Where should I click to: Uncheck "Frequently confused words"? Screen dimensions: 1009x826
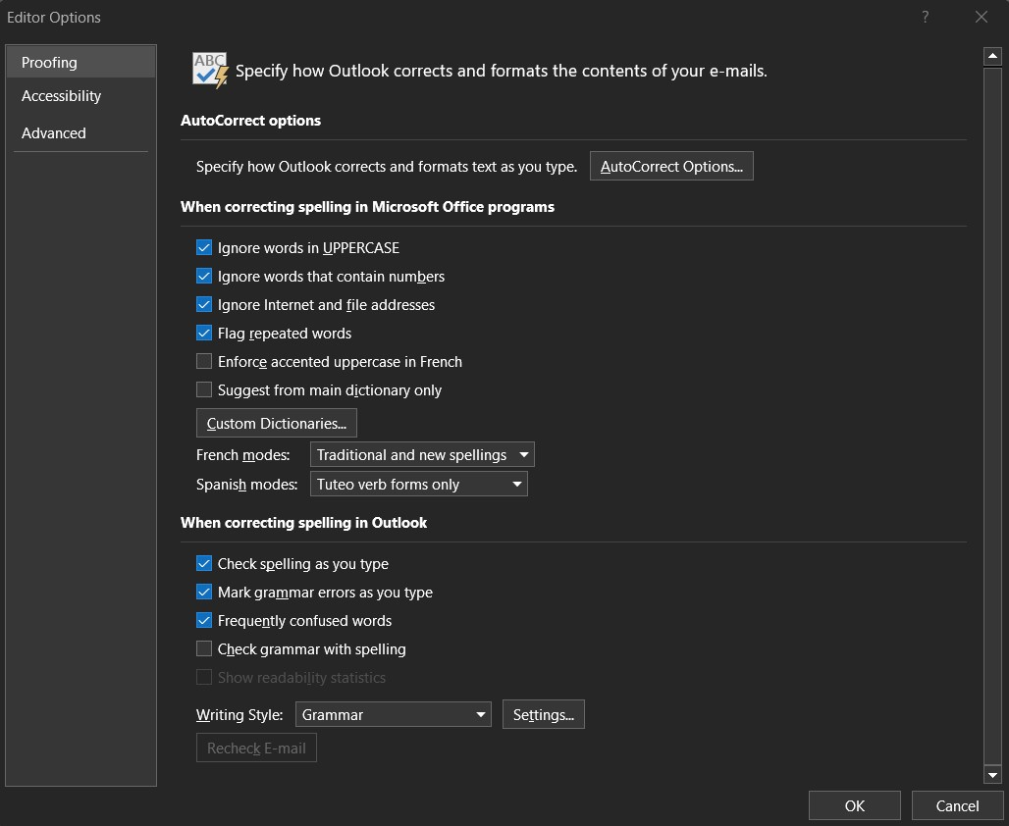(204, 620)
